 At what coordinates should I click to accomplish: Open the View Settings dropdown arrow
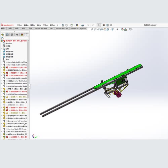click(133, 29)
